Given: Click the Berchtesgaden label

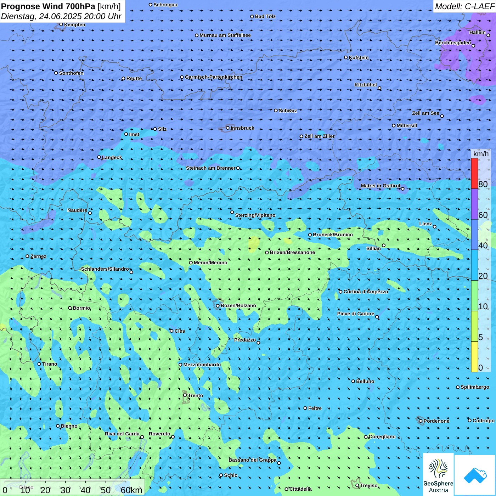Looking at the screenshot, I should 453,43.
